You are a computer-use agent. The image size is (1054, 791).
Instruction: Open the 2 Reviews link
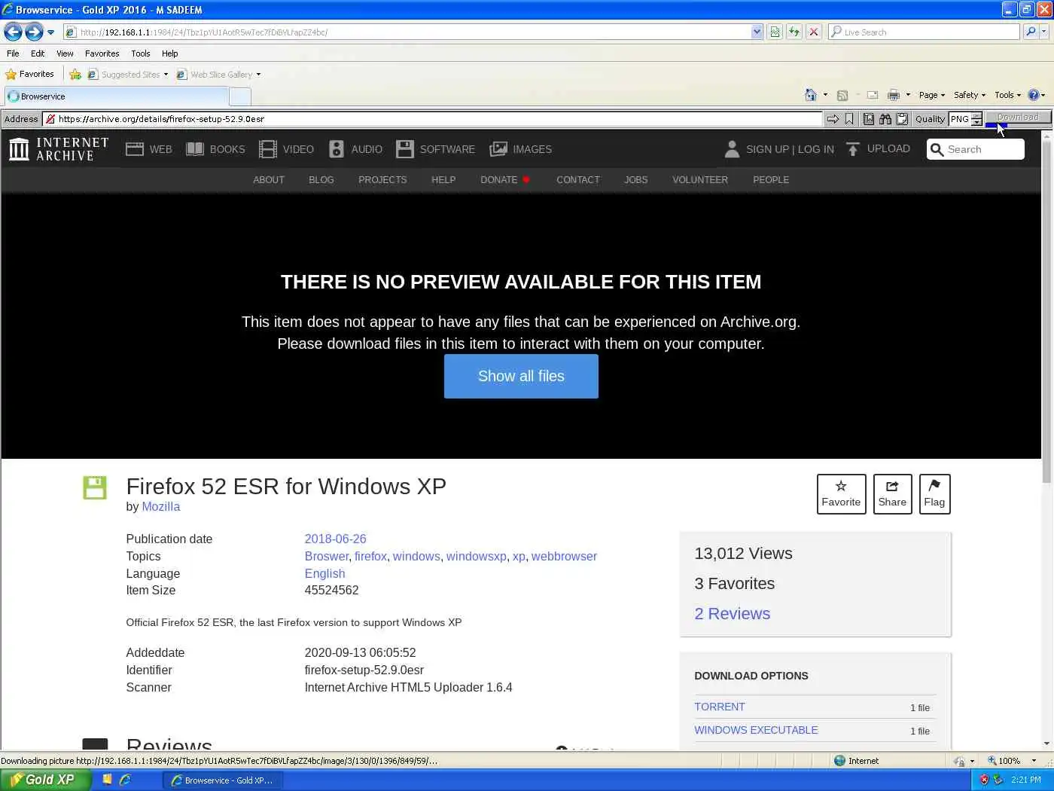point(732,614)
